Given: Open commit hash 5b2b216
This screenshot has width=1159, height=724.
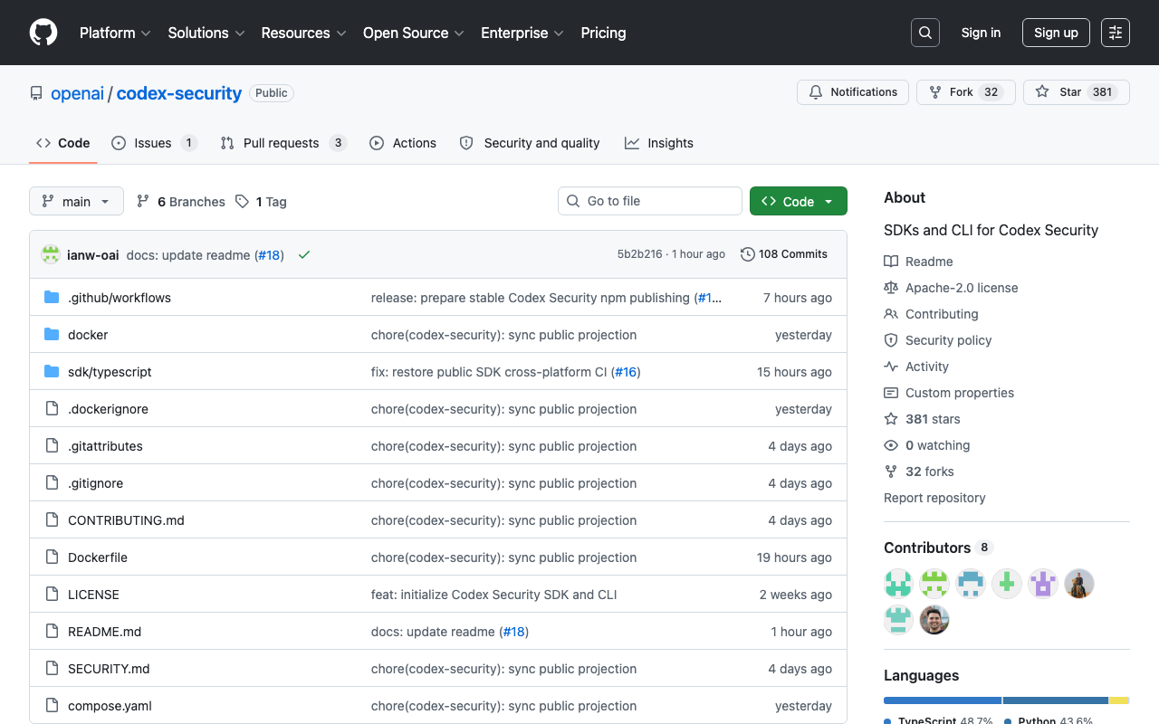Looking at the screenshot, I should coord(639,254).
